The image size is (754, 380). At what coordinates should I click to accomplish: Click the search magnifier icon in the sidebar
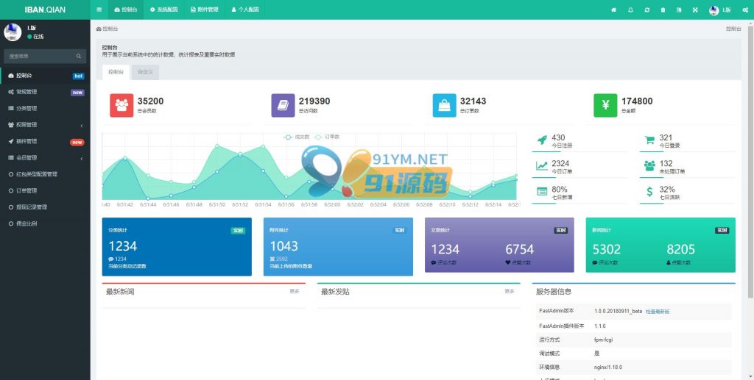[x=78, y=56]
